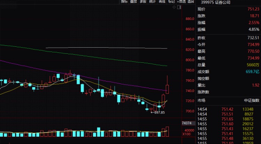
Task: Open the 指标 indicators toolbar button
Action: click(x=124, y=1)
